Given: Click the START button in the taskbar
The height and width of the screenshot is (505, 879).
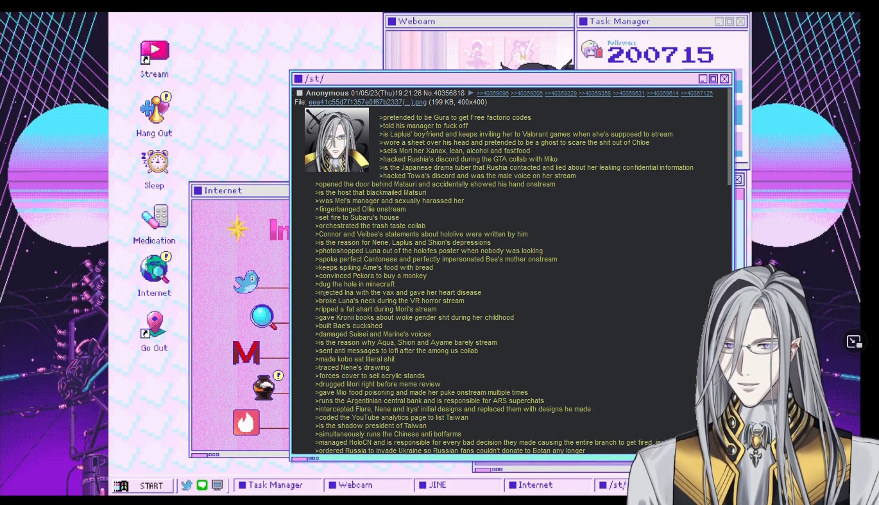Looking at the screenshot, I should click(144, 486).
